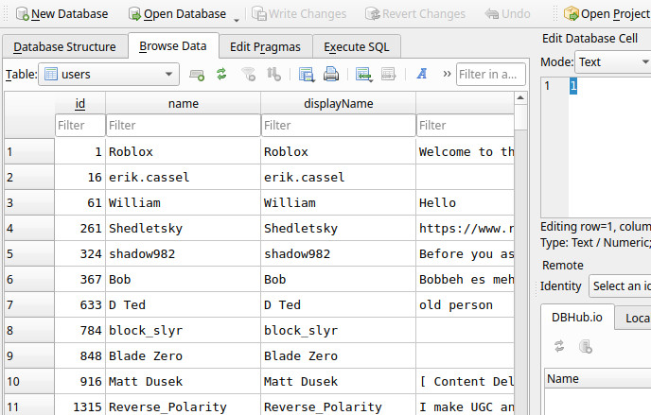Open the Edit Pragmas tab
Screen dimensions: 651x415
pyautogui.click(x=265, y=47)
